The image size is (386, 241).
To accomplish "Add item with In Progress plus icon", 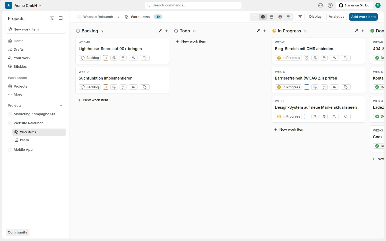I will [363, 31].
